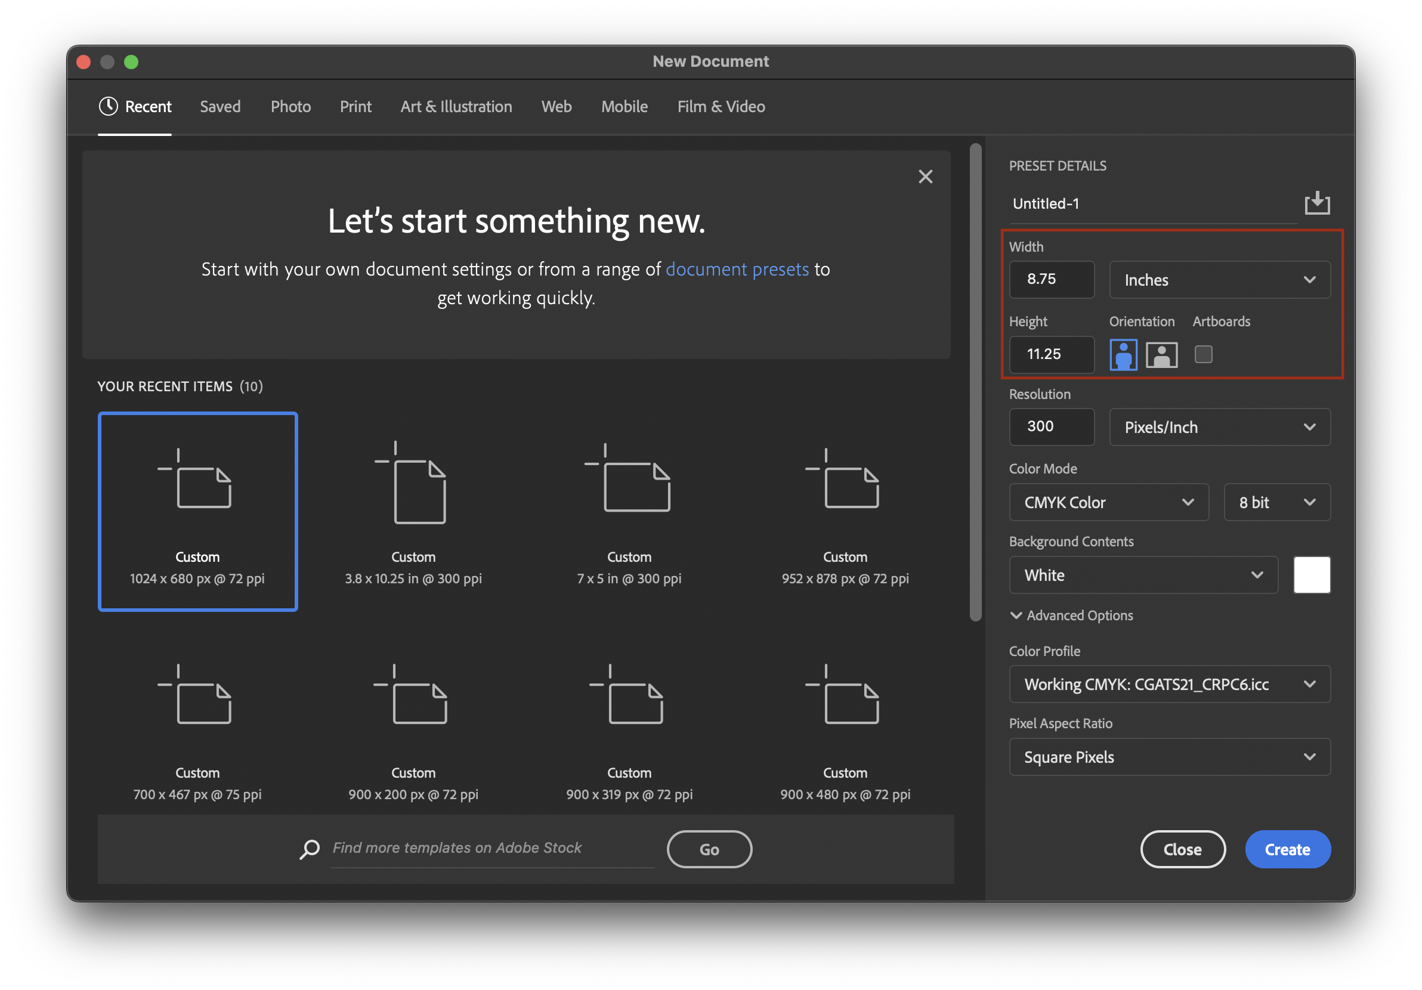Click the white background color swatch
This screenshot has height=990, width=1422.
click(x=1311, y=575)
